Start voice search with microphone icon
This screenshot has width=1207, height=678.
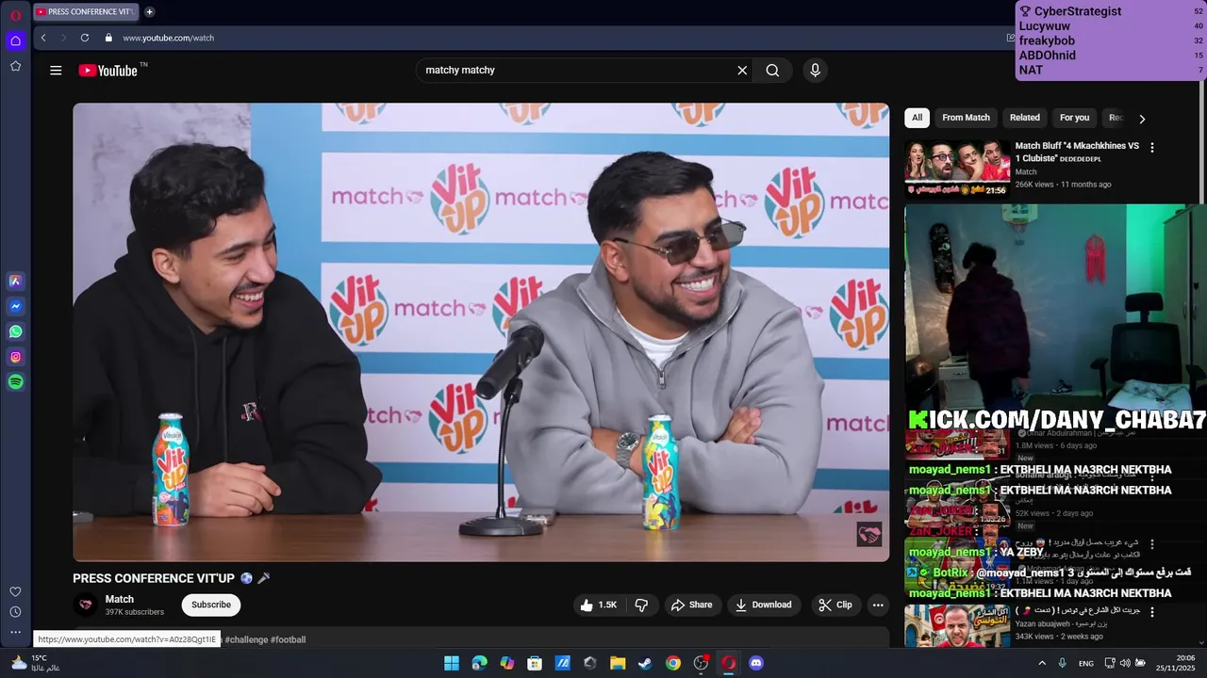tap(816, 71)
